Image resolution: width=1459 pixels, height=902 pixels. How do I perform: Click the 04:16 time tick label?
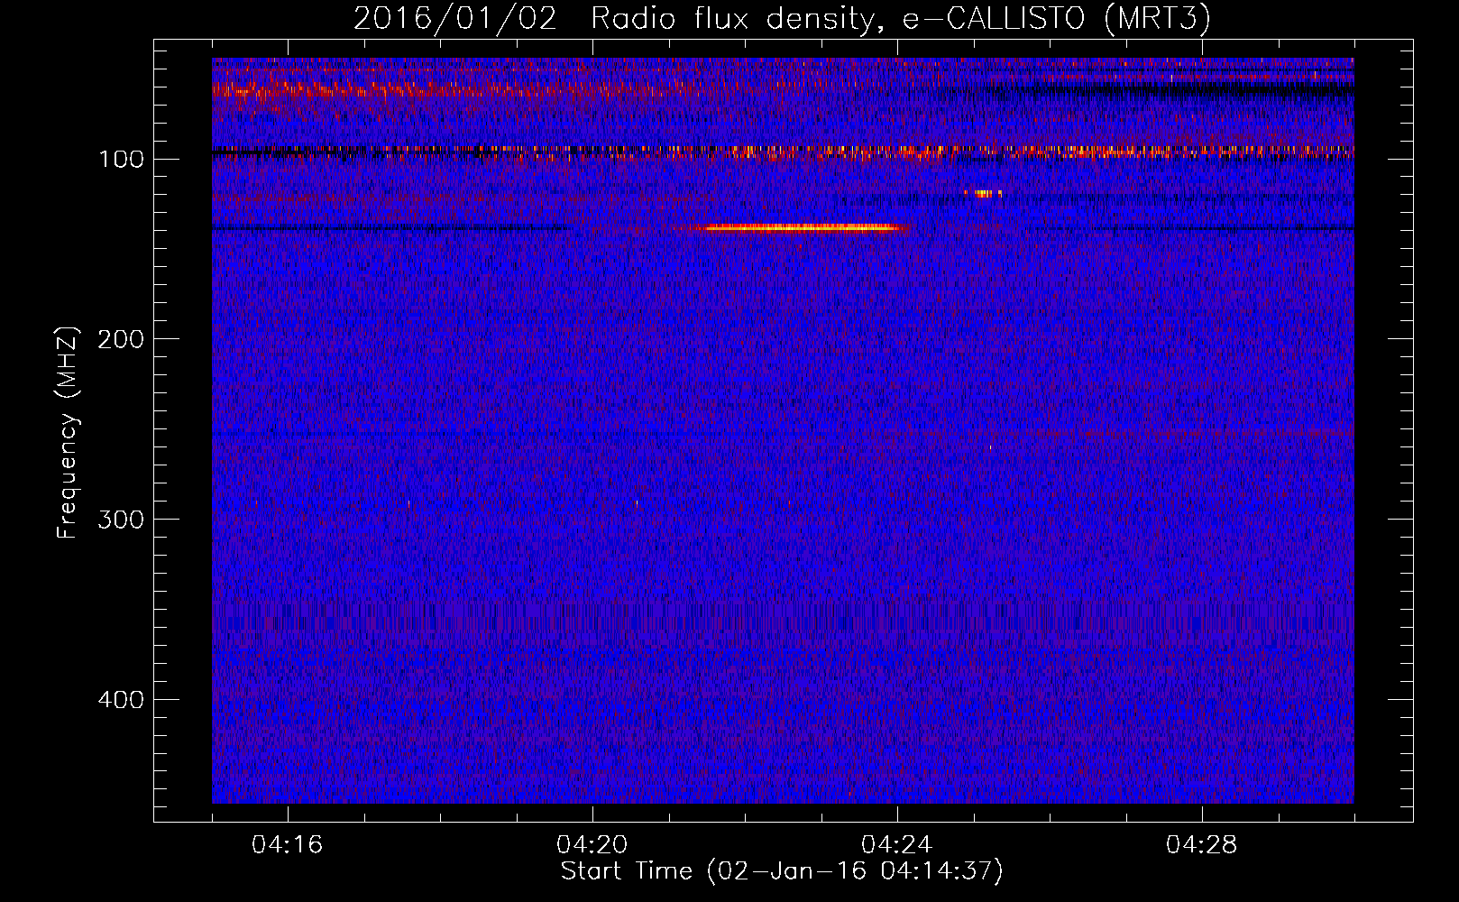click(x=288, y=845)
